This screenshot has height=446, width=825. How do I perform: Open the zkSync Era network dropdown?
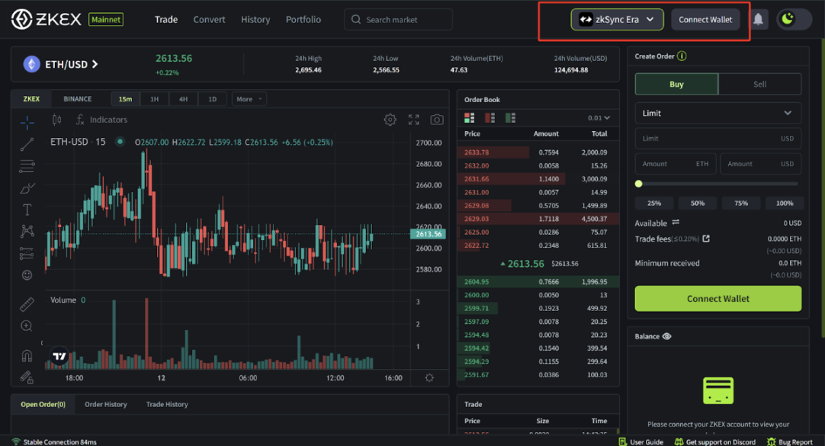617,20
